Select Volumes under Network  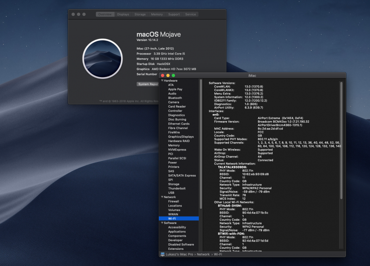click(174, 210)
